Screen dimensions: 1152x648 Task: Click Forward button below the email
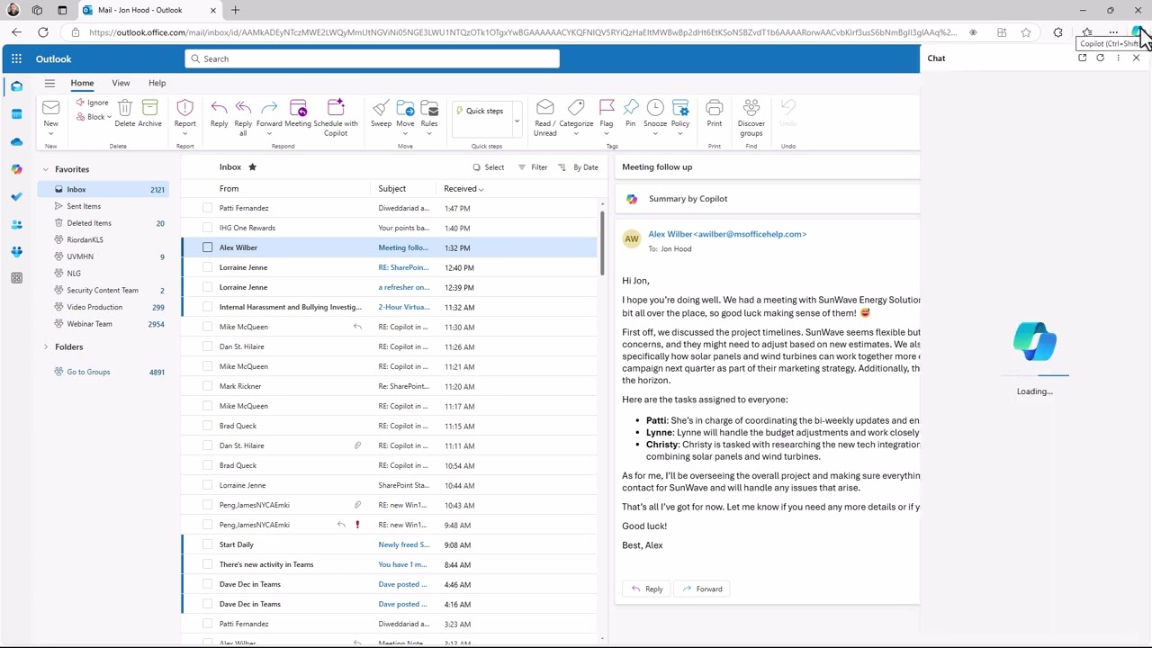(x=702, y=589)
